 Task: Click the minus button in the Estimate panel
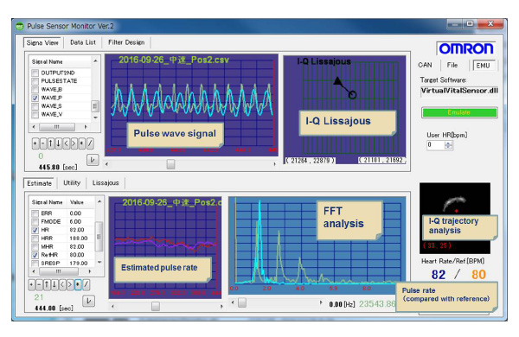tap(39, 284)
